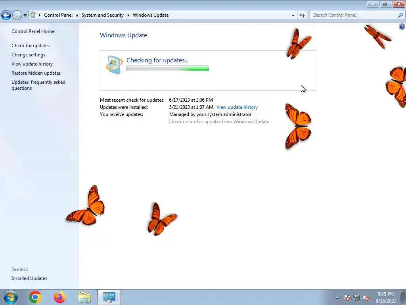Click the Control Panel taskbar button
406x305 pixels.
point(109,297)
